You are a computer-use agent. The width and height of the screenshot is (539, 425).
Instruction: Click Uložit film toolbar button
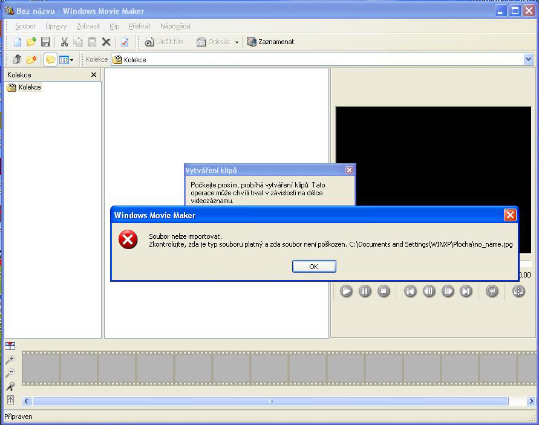[165, 42]
